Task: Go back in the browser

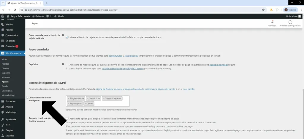Action: point(3,10)
